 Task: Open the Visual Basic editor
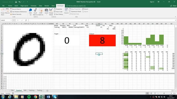click(2, 12)
